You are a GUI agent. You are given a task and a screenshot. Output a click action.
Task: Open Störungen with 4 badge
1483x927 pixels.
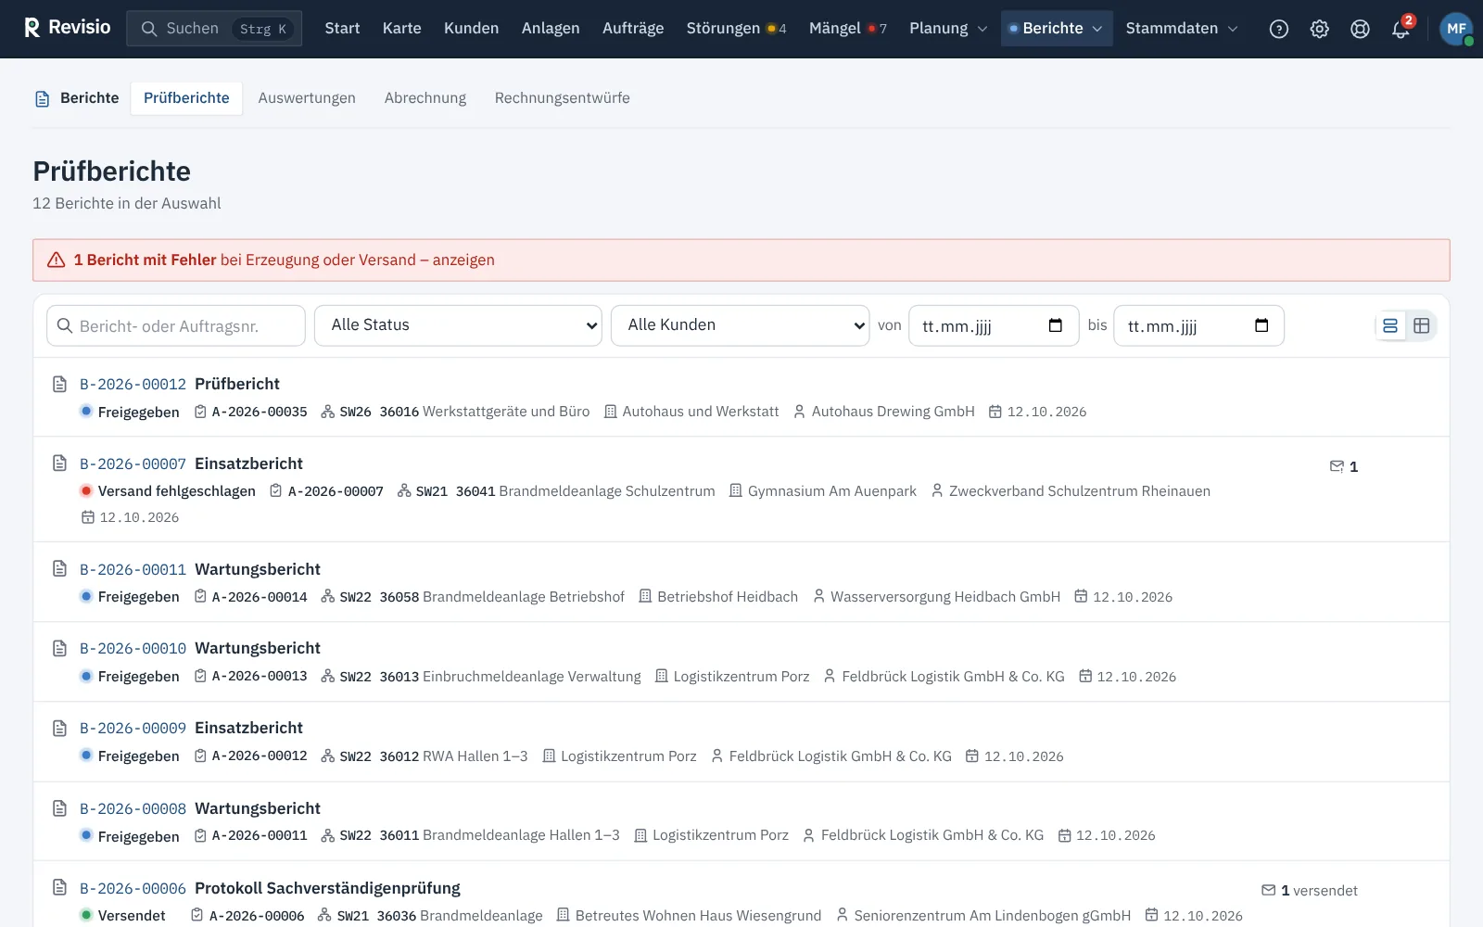pyautogui.click(x=736, y=29)
